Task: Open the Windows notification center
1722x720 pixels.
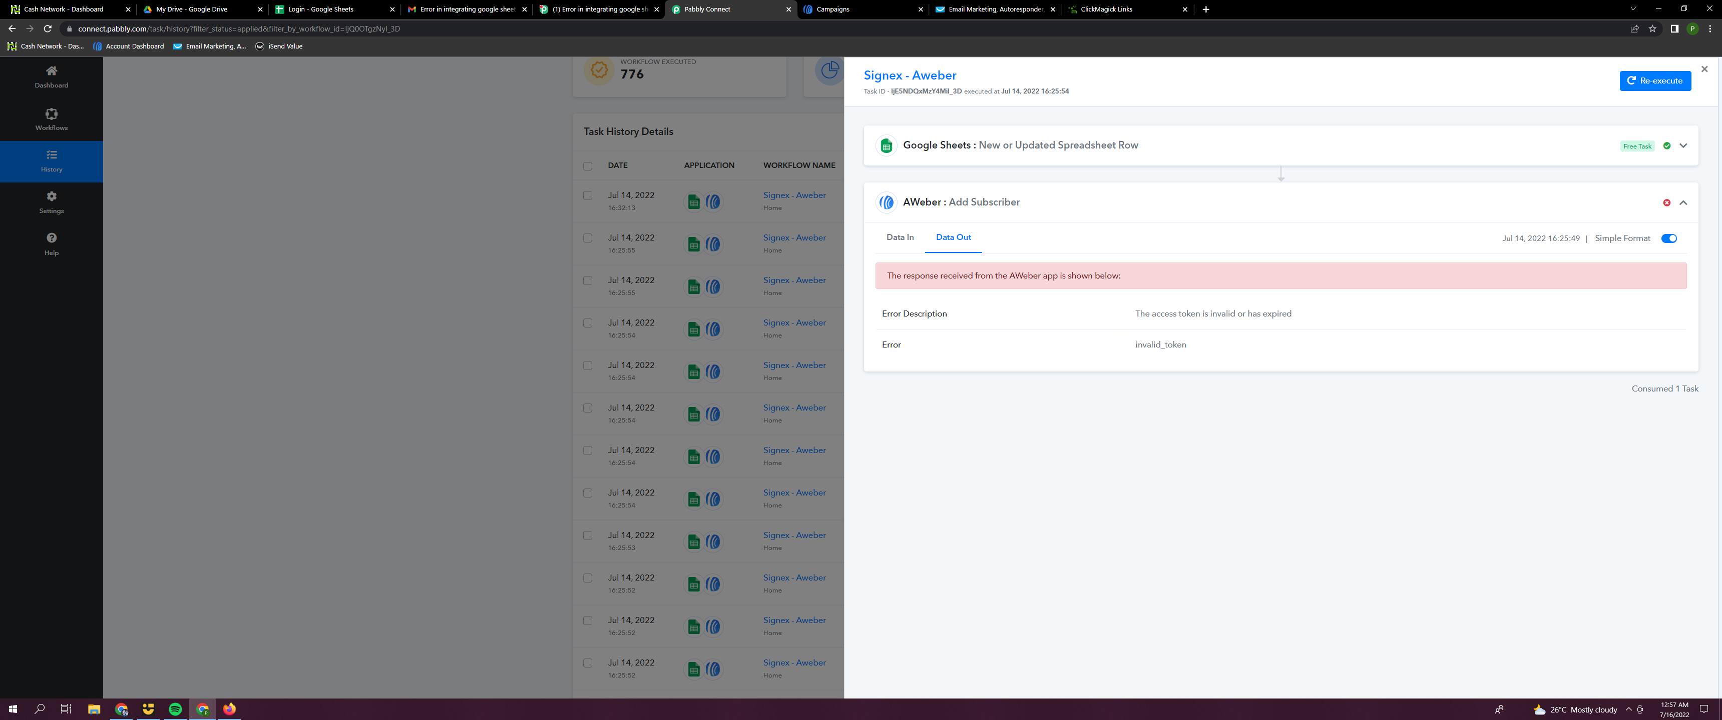Action: (x=1703, y=709)
